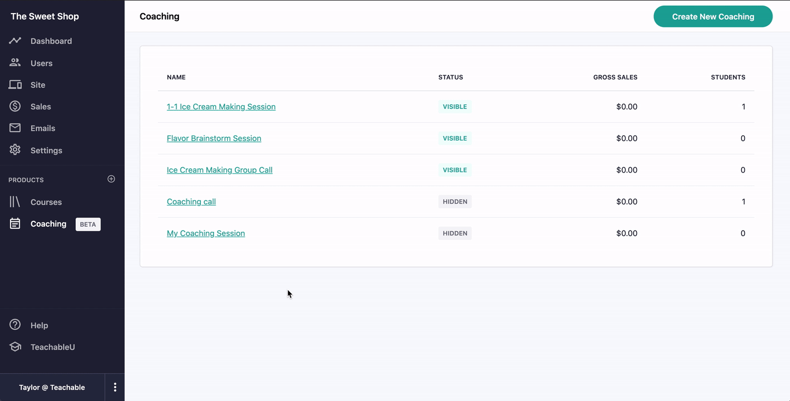790x401 pixels.
Task: Go to the Courses menu item
Action: 46,202
